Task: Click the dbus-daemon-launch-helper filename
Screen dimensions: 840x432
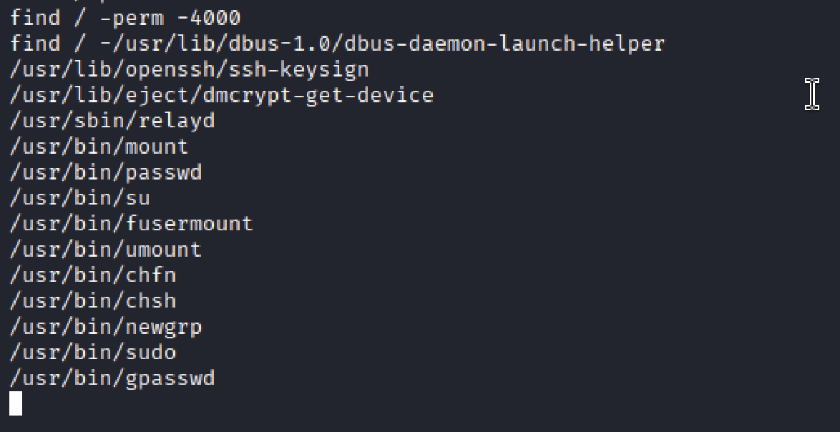Action: [x=504, y=44]
